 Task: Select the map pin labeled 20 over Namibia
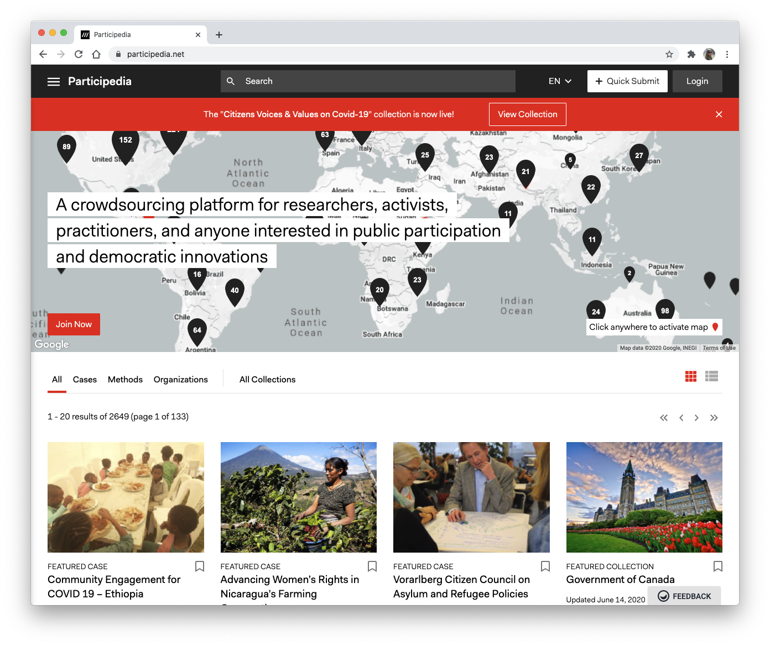379,291
